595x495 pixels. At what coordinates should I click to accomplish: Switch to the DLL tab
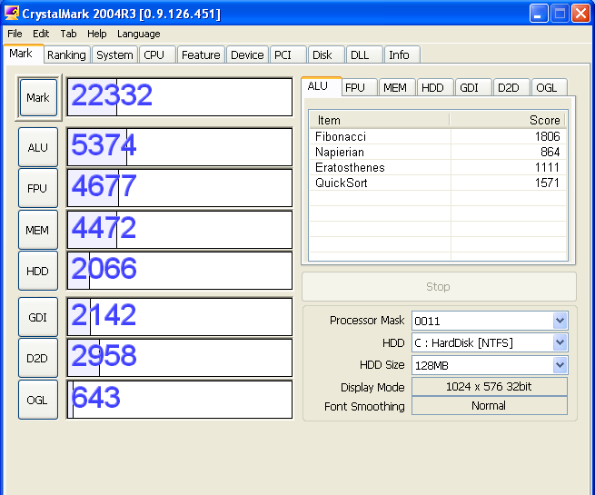364,55
